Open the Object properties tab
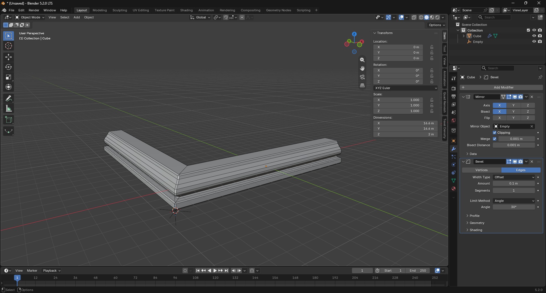 pos(454,141)
